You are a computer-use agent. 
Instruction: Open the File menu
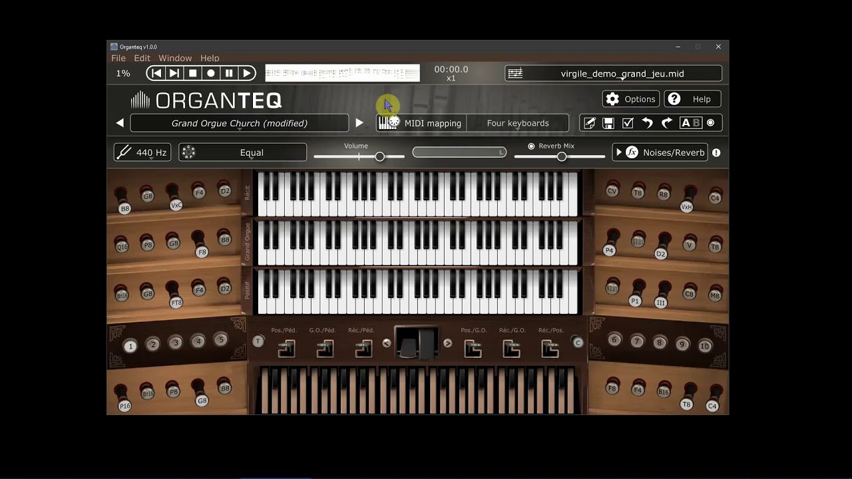click(x=118, y=59)
